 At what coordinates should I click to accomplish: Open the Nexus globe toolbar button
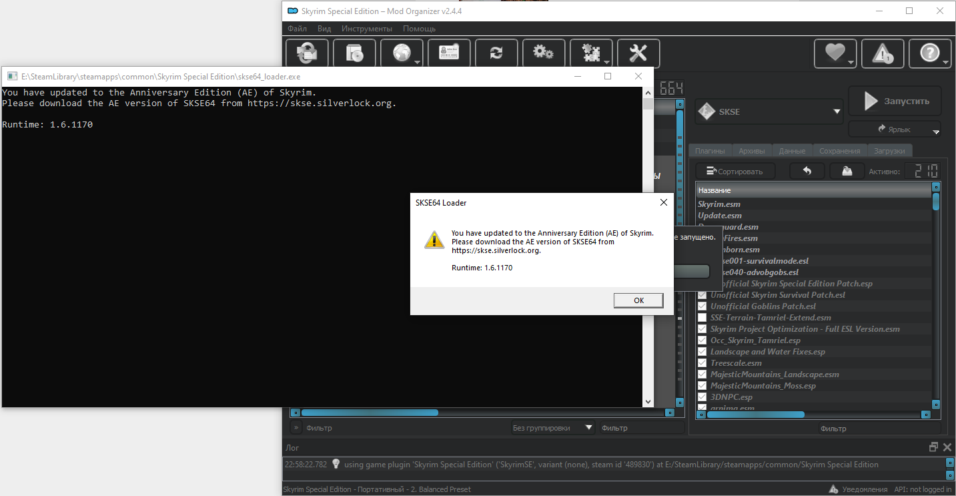tap(402, 53)
